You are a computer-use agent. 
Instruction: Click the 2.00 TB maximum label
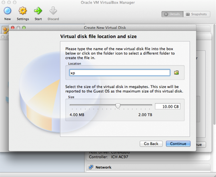(145, 115)
